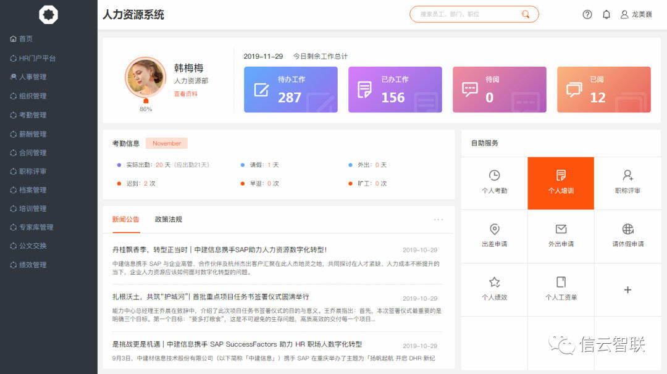Open 出差申请 location pin tile
The height and width of the screenshot is (374, 667).
point(494,236)
